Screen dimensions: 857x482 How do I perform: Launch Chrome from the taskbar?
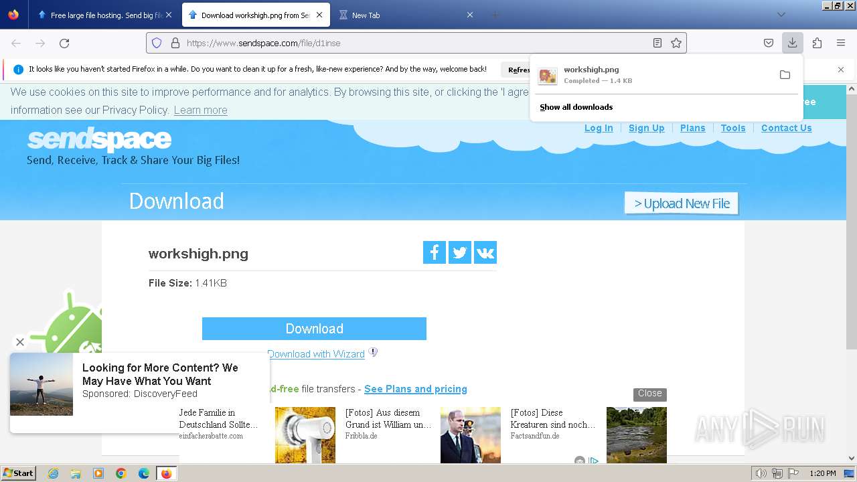pyautogui.click(x=121, y=473)
